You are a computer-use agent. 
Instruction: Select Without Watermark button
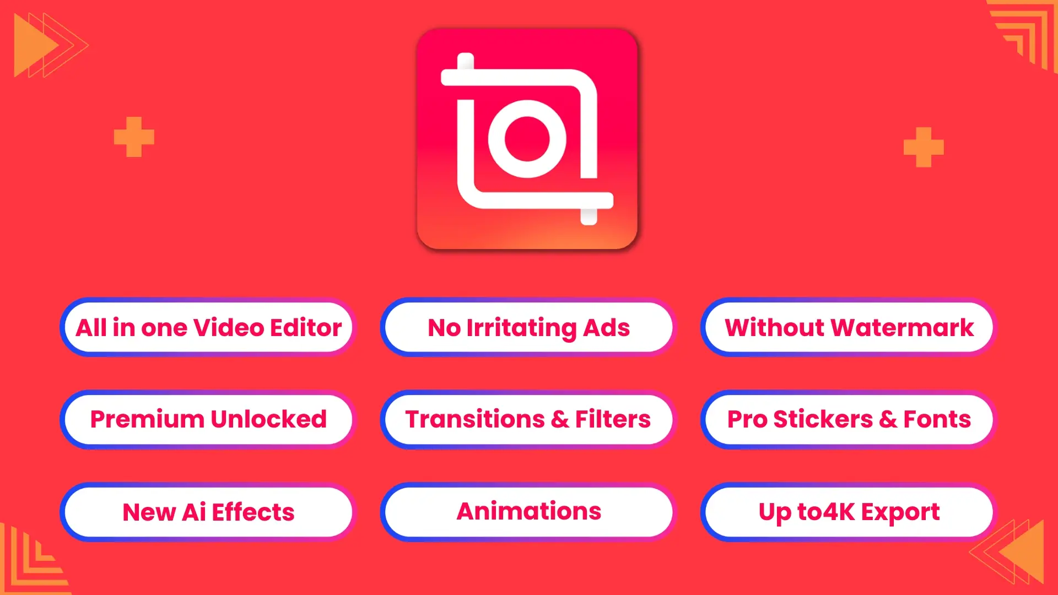tap(849, 328)
